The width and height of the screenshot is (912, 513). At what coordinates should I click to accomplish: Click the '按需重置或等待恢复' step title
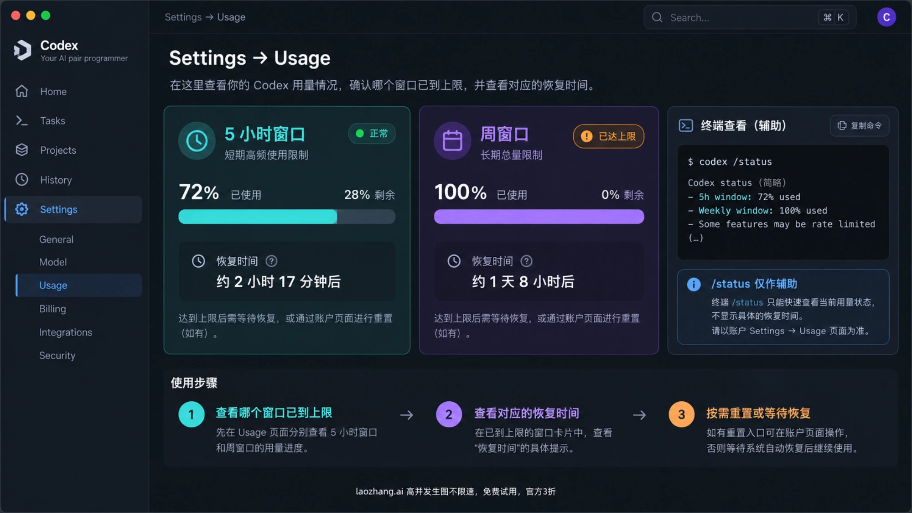pos(758,413)
